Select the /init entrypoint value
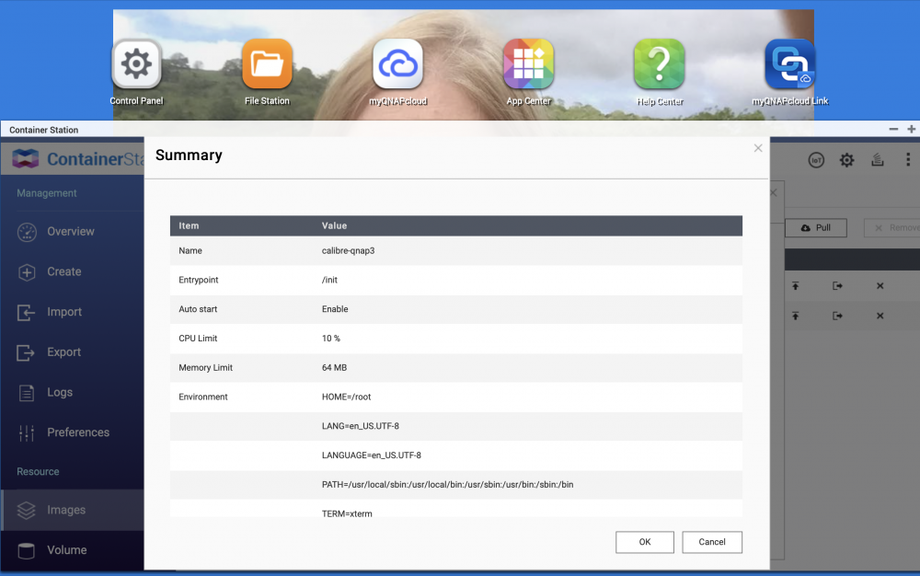Viewport: 920px width, 576px height. point(329,280)
